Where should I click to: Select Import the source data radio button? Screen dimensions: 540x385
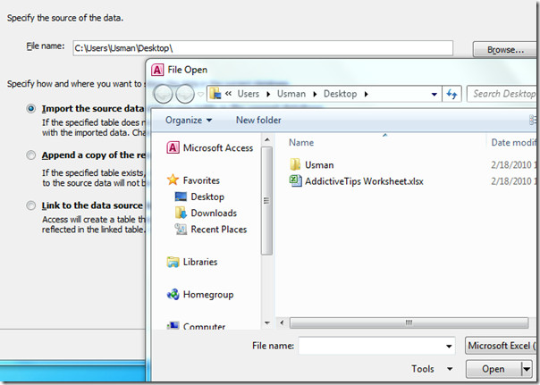pos(31,109)
